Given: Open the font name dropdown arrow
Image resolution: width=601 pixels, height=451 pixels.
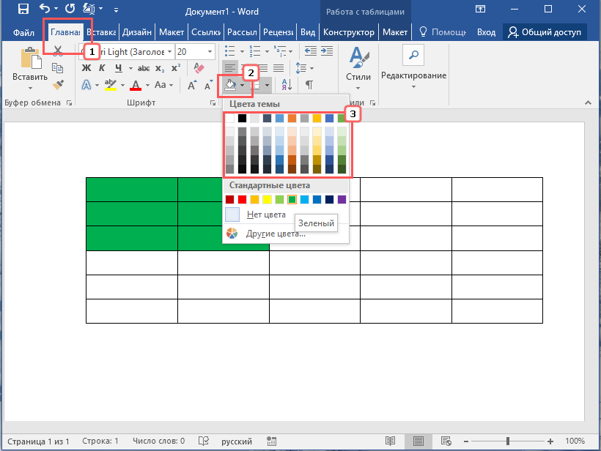Looking at the screenshot, I should point(170,51).
